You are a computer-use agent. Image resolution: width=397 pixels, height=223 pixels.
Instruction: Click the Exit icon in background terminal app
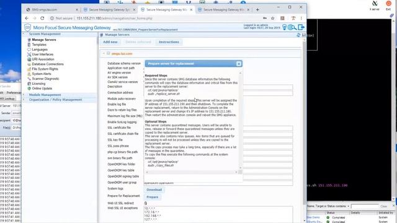(x=388, y=5)
